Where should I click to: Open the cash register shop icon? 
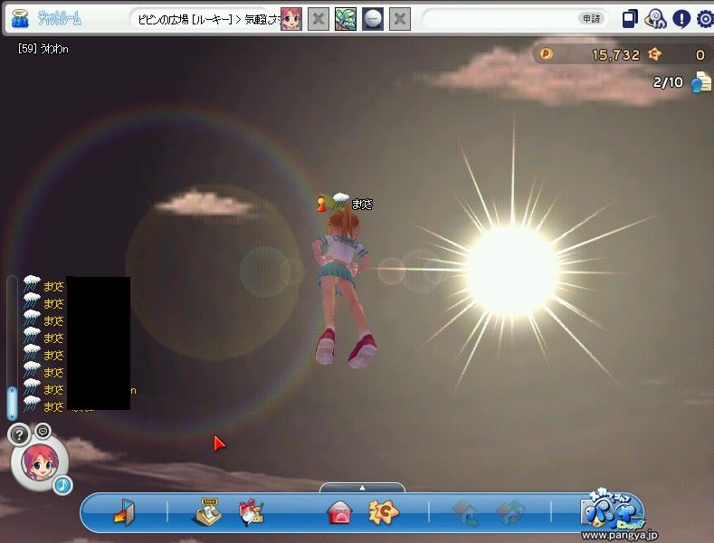pos(208,512)
